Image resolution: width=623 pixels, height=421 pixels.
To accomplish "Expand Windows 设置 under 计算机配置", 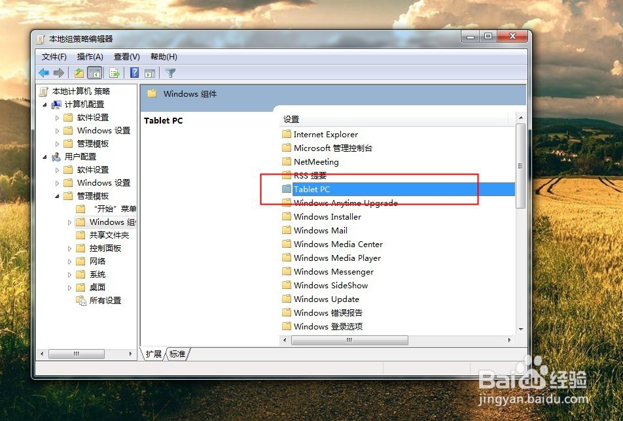I will (x=57, y=131).
